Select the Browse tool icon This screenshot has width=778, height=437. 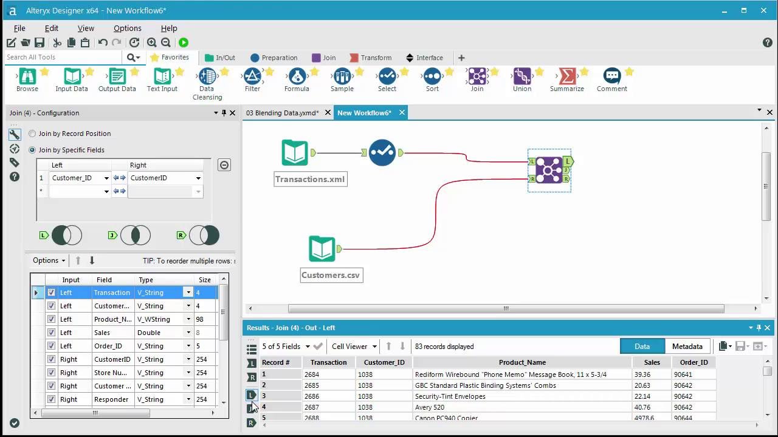tap(27, 76)
